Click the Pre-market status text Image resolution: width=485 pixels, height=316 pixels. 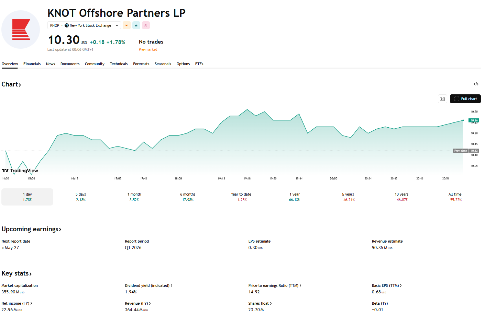[148, 49]
